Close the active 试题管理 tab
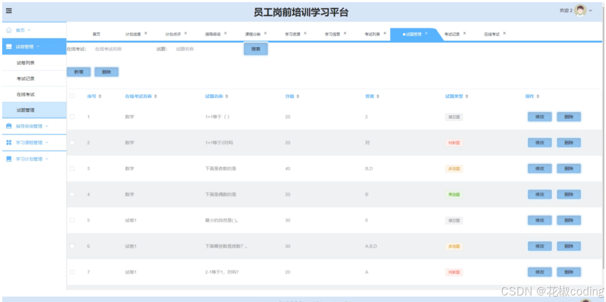 coord(426,33)
